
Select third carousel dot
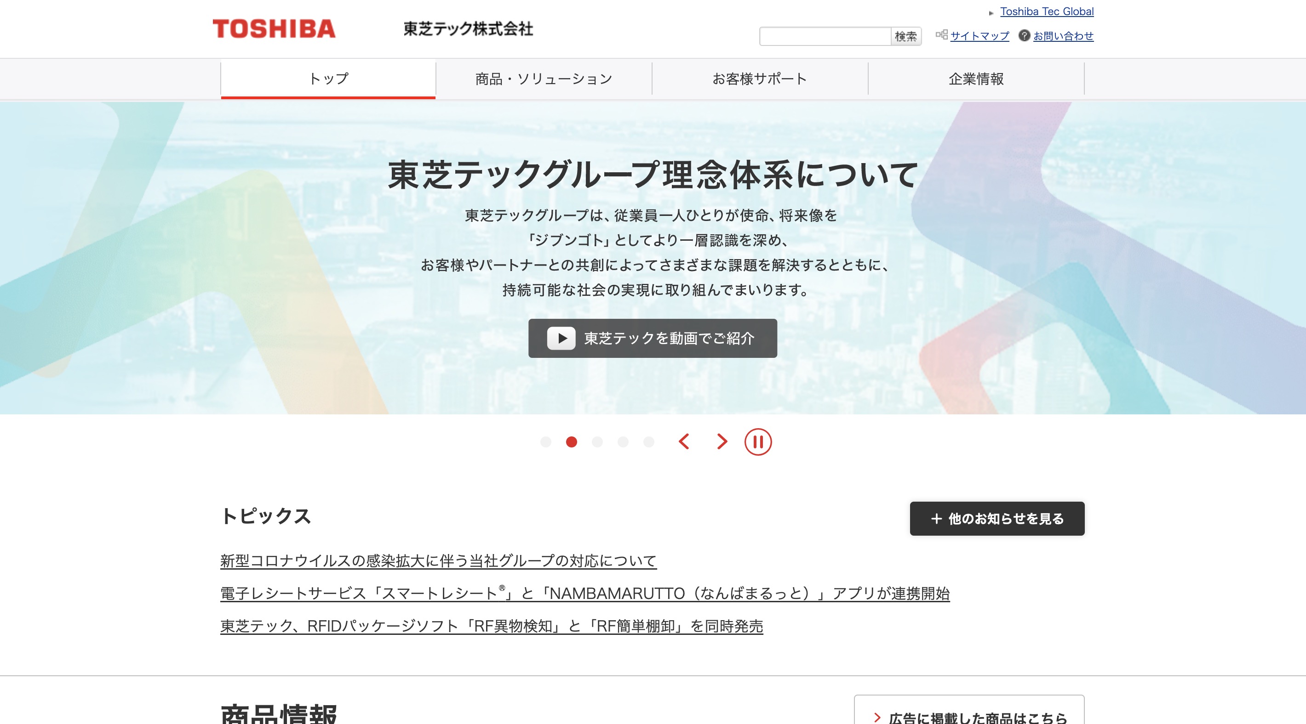click(597, 442)
